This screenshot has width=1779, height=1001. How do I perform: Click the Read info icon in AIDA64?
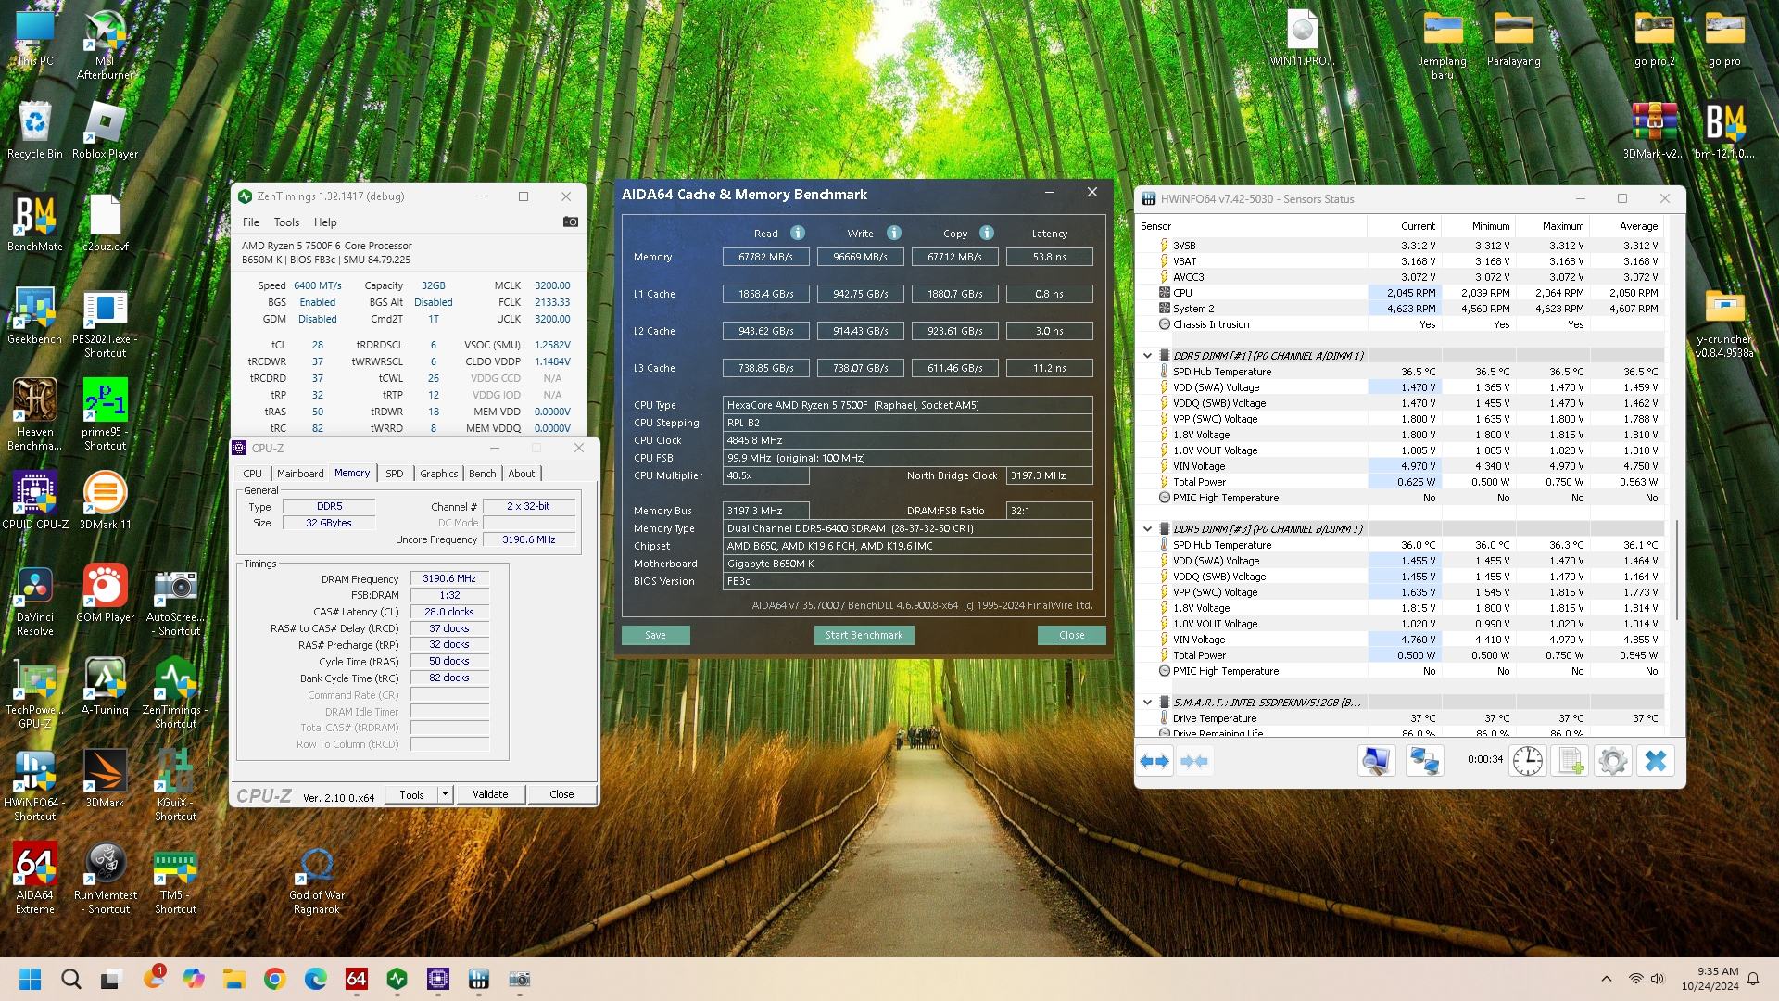pyautogui.click(x=797, y=233)
